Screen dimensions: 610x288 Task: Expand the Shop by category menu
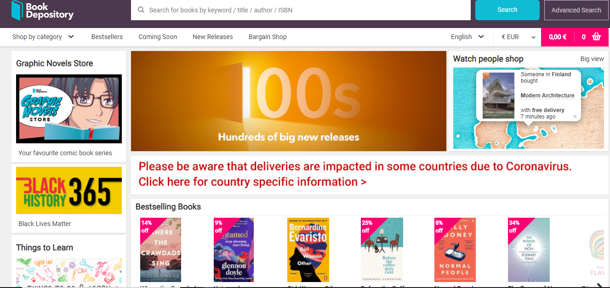(43, 37)
